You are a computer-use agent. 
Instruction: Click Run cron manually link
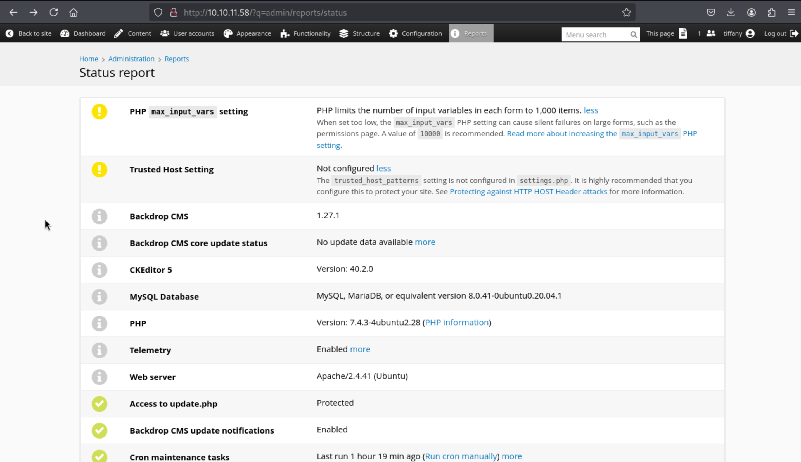(461, 456)
